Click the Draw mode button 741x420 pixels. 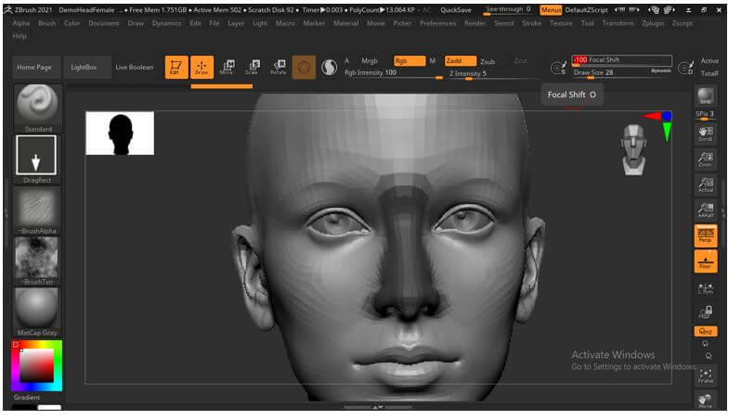tap(201, 67)
